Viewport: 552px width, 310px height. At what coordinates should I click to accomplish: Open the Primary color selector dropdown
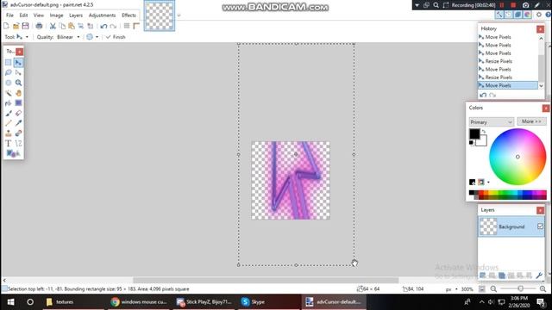(491, 122)
